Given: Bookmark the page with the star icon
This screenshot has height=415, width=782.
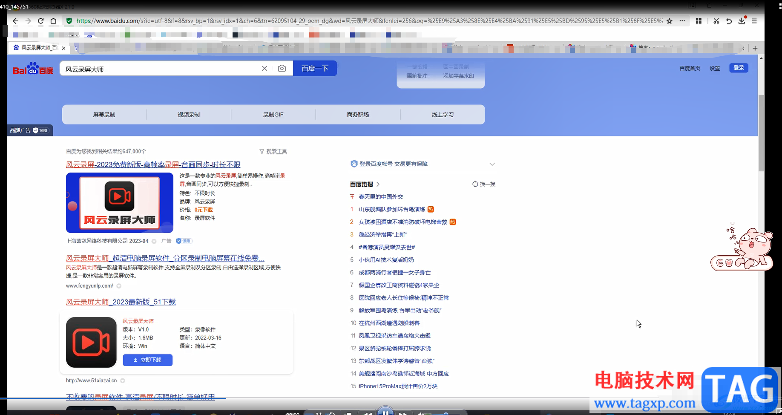Looking at the screenshot, I should tap(670, 21).
